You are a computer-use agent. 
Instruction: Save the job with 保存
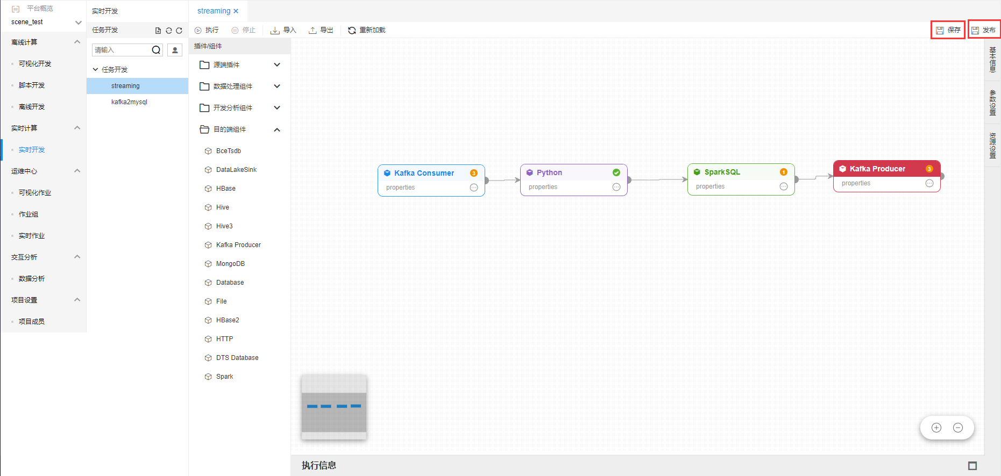point(948,30)
